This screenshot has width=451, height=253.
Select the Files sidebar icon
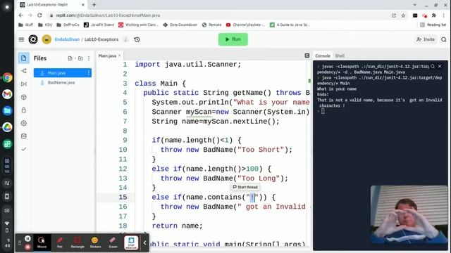point(23,58)
